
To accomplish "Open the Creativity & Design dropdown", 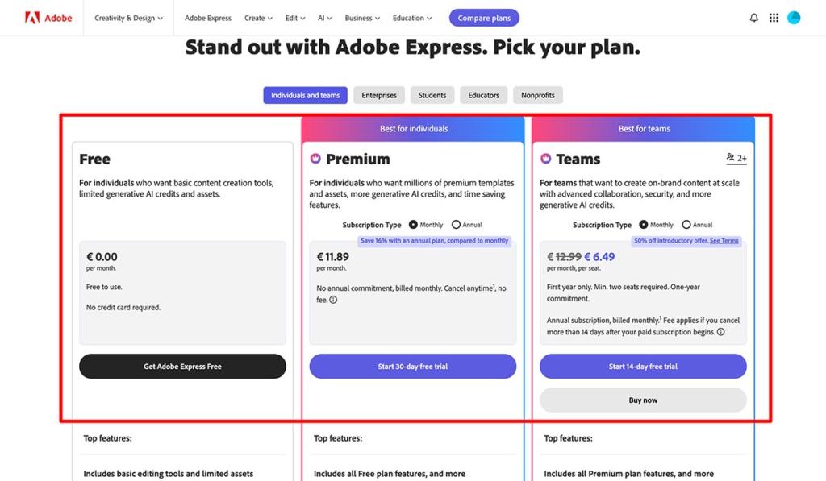I will click(127, 17).
